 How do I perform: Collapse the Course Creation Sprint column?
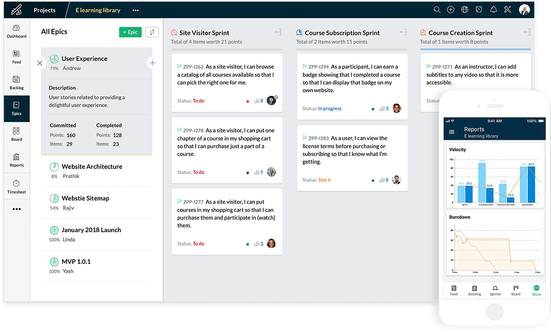[527, 32]
